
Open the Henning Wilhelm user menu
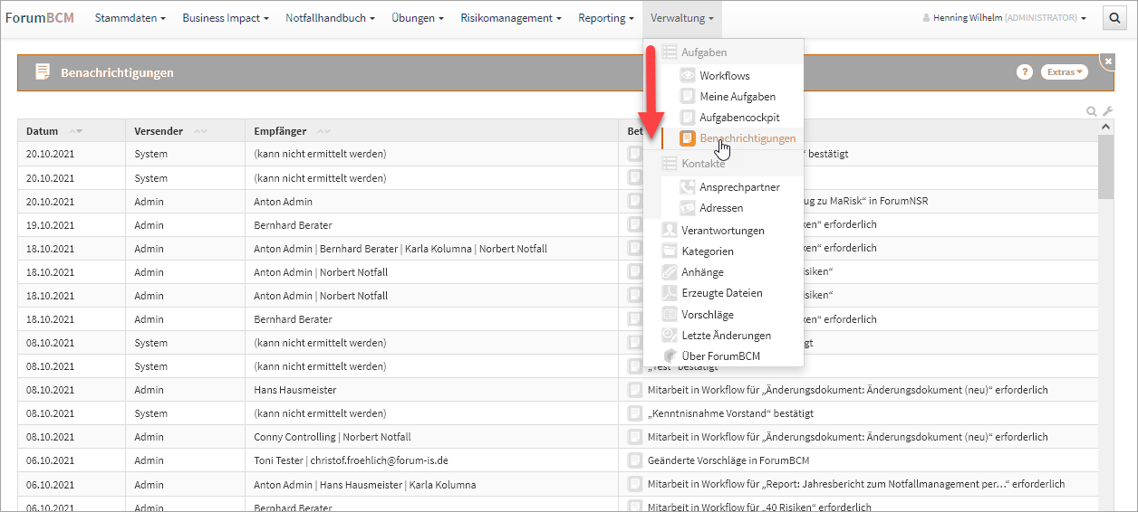(1004, 18)
